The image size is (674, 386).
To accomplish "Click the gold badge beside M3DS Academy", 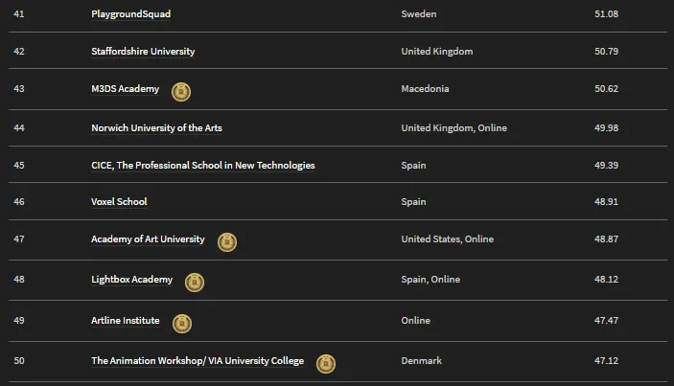I will pos(181,92).
